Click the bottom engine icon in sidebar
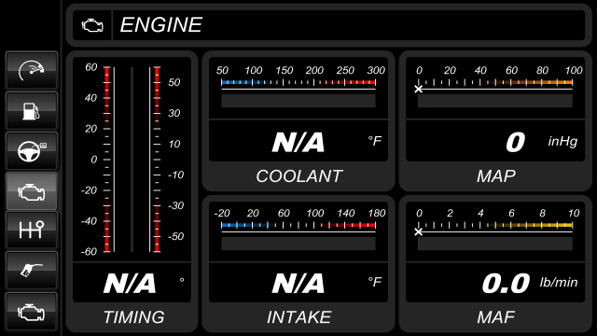 [x=31, y=312]
